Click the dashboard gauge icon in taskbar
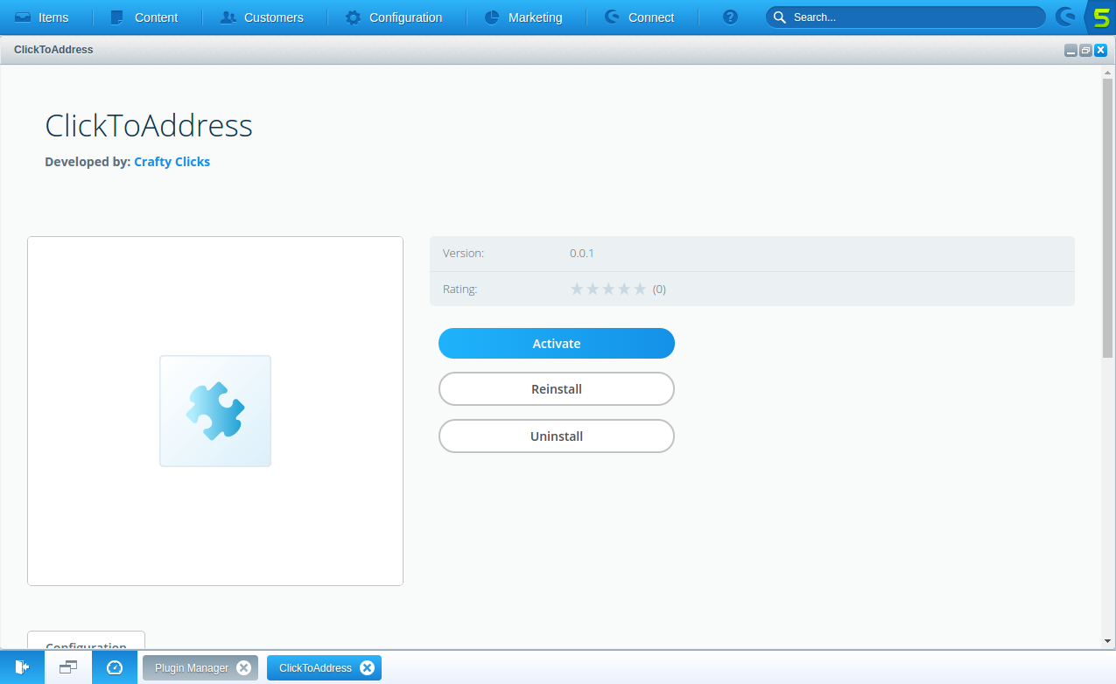This screenshot has height=684, width=1116. coord(115,667)
